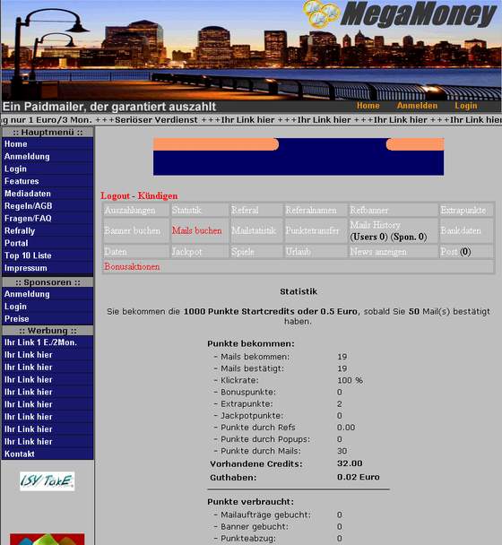502x545 pixels.
Task: Select the red Mails buchen link
Action: [197, 230]
